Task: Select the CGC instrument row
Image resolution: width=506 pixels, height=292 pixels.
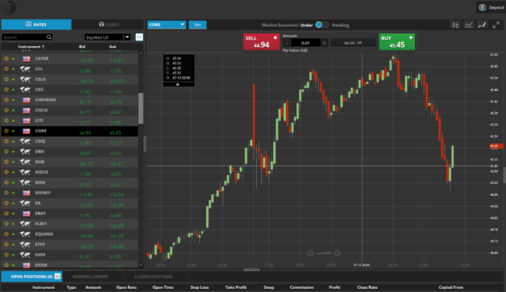Action: click(x=70, y=90)
